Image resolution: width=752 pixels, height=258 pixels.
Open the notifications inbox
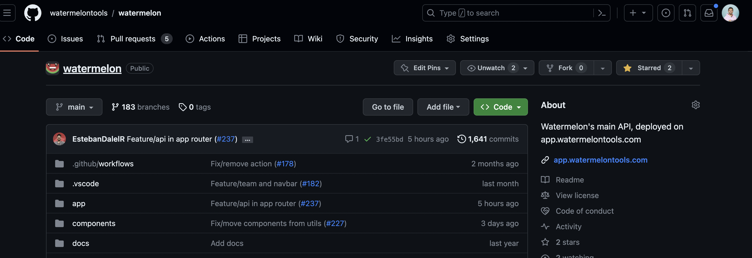[x=708, y=13]
